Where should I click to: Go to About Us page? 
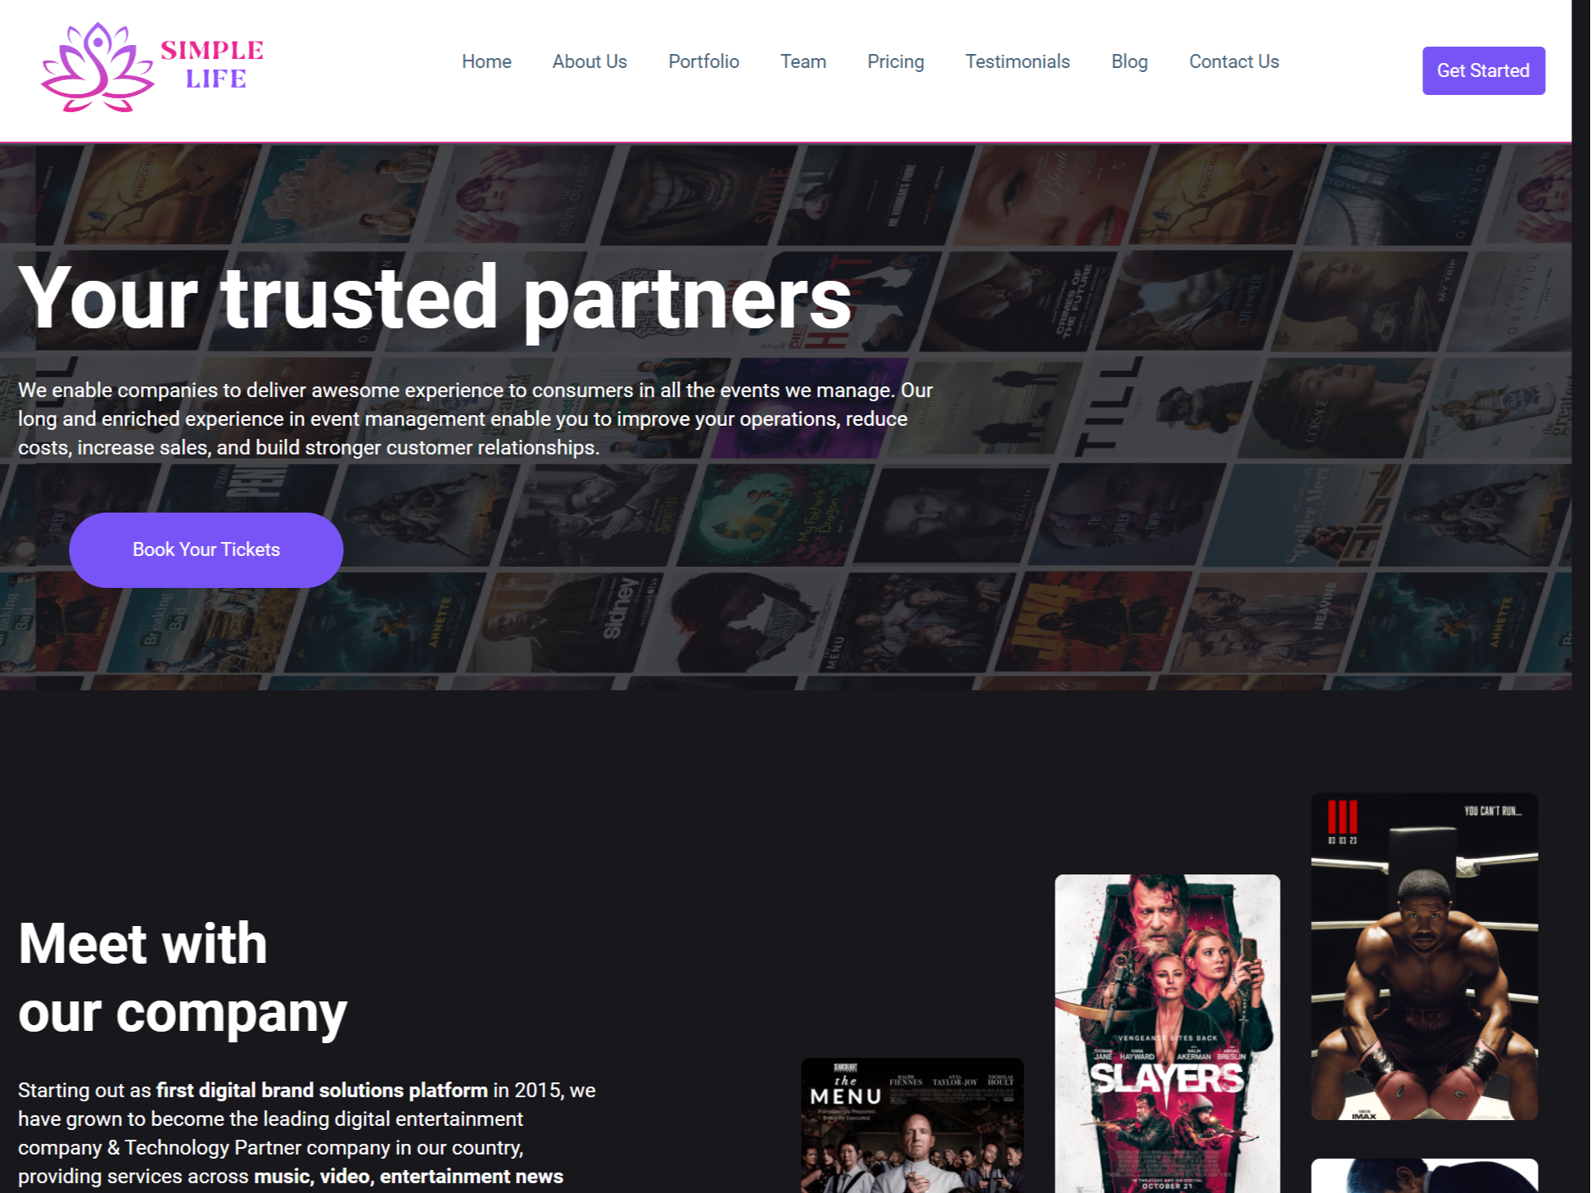(x=590, y=61)
